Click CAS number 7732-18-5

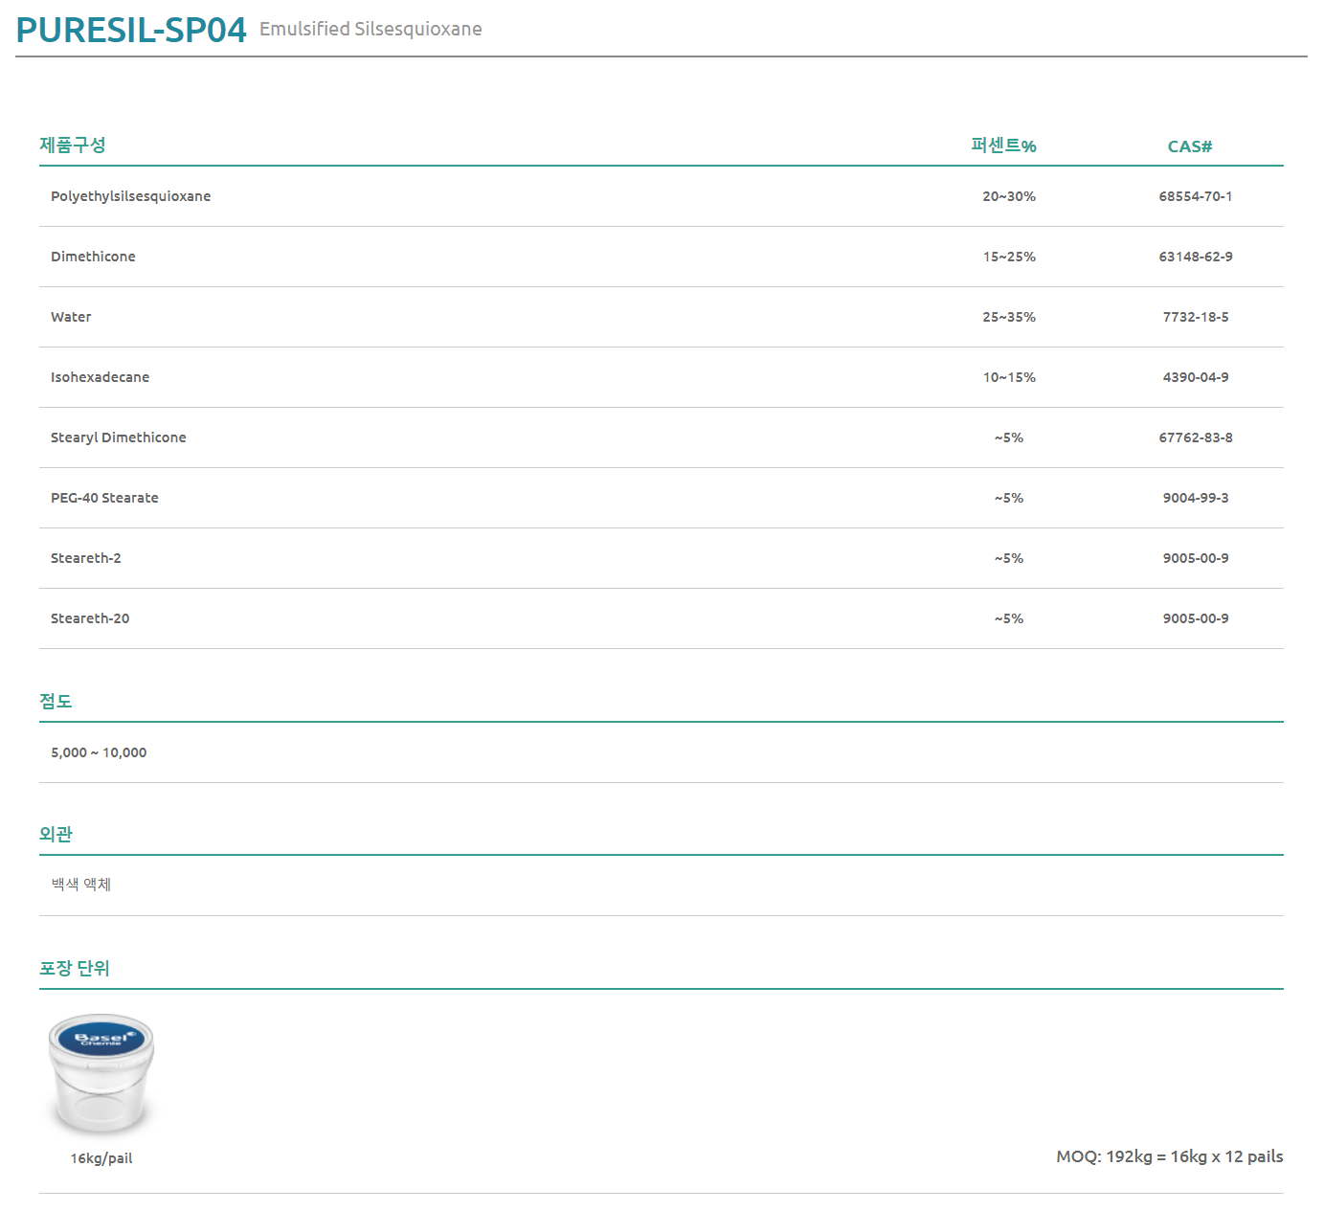coord(1196,317)
